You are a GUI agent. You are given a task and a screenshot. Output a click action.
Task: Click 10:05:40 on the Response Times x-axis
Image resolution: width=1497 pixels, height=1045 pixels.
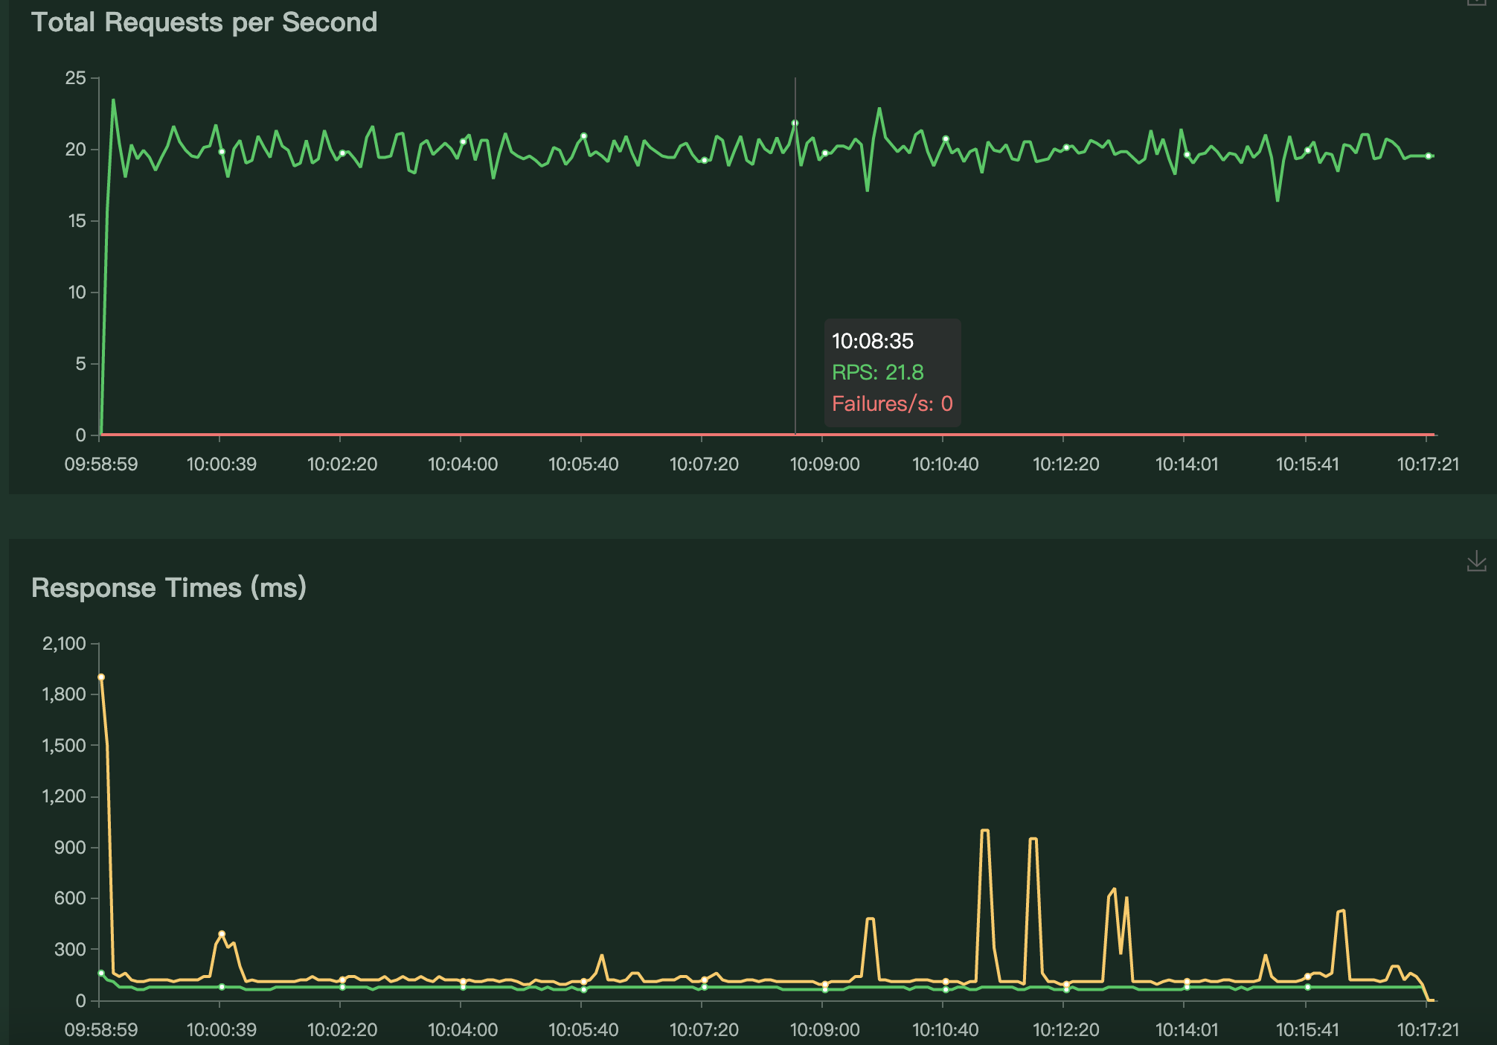point(583,1030)
